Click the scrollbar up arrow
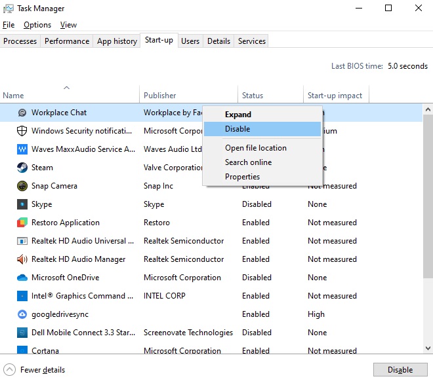Screen dimensions: 433x385 pos(428,110)
